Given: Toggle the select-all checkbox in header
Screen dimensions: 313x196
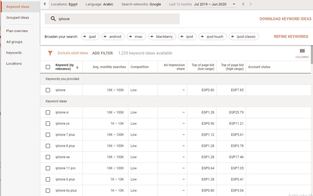Looking at the screenshot, I should point(48,67).
